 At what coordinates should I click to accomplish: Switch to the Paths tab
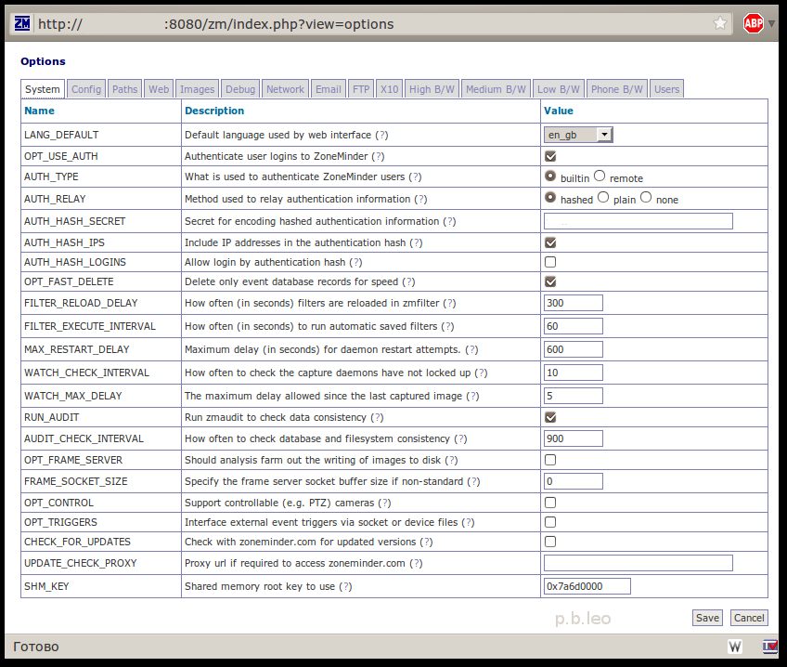click(x=124, y=89)
